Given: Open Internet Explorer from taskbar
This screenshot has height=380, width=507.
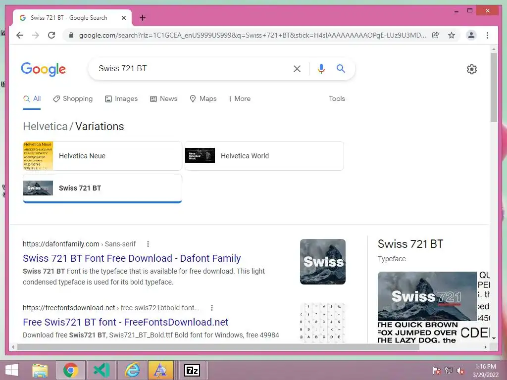Looking at the screenshot, I should [132, 370].
